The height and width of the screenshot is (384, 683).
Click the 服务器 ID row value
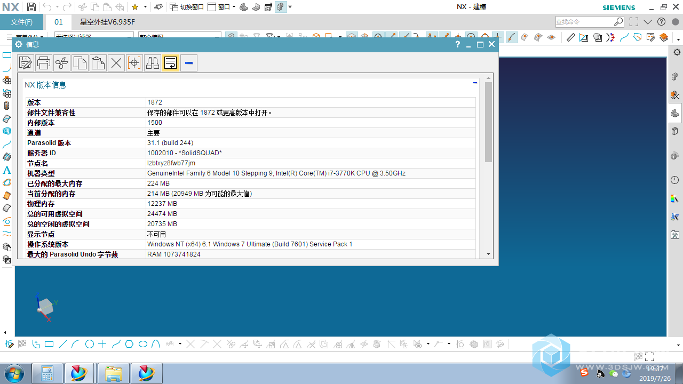point(310,153)
